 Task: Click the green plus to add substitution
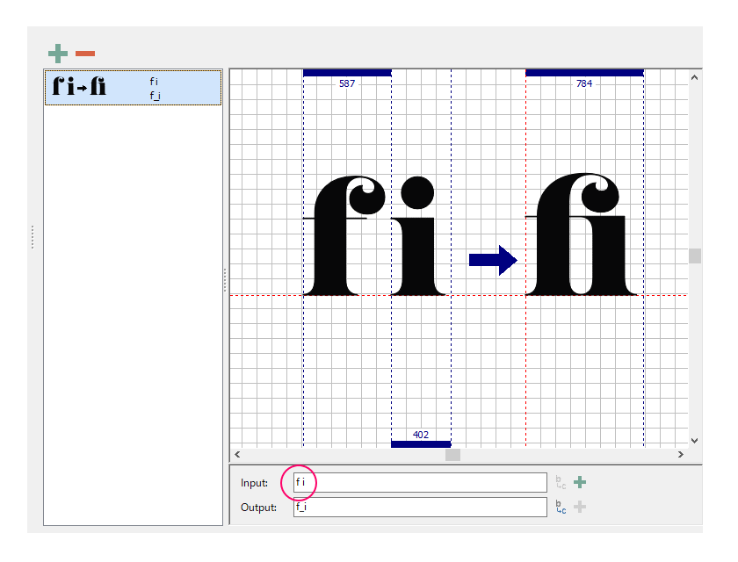click(x=58, y=54)
